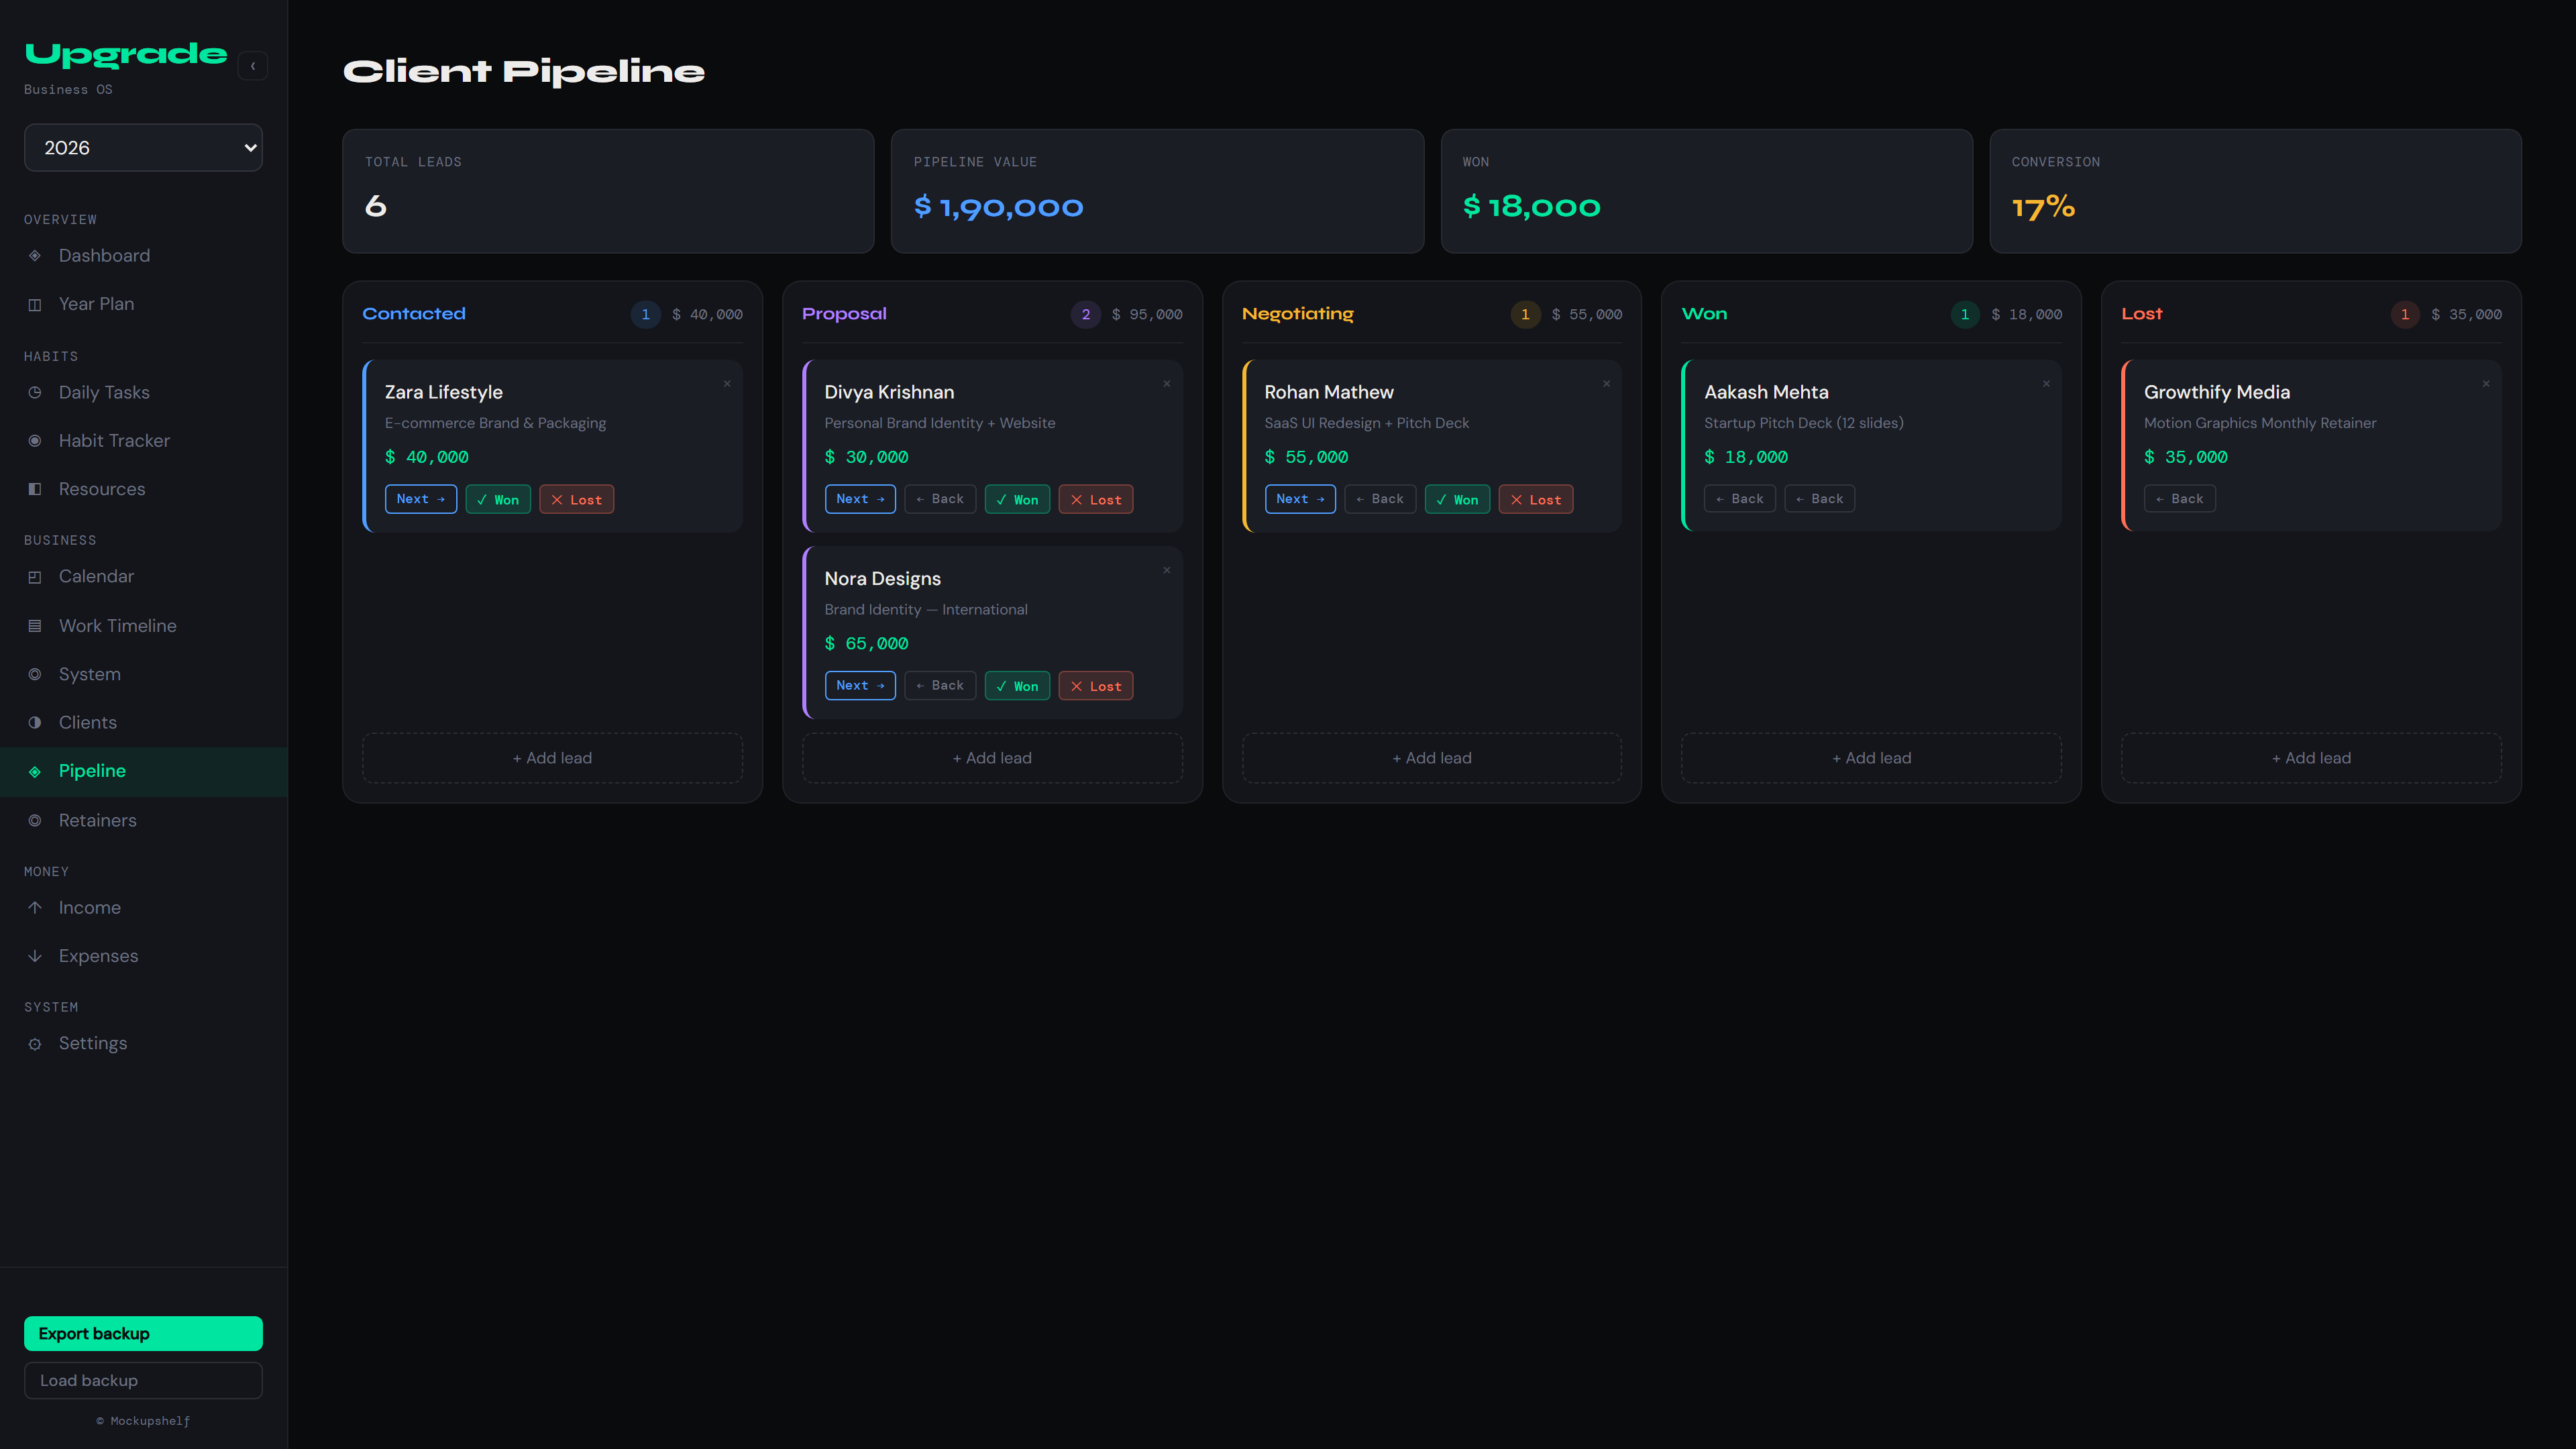Add lead to Won column

1871,758
